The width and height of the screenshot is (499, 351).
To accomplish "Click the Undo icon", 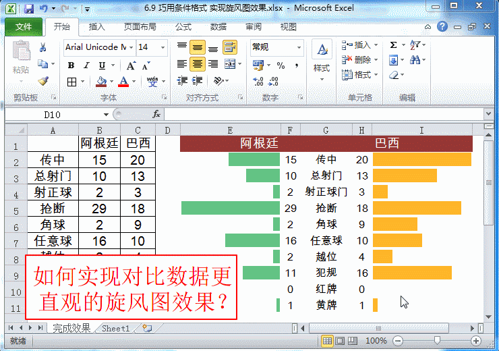I will [44, 9].
